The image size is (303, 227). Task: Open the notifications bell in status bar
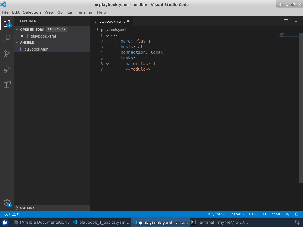point(296,214)
